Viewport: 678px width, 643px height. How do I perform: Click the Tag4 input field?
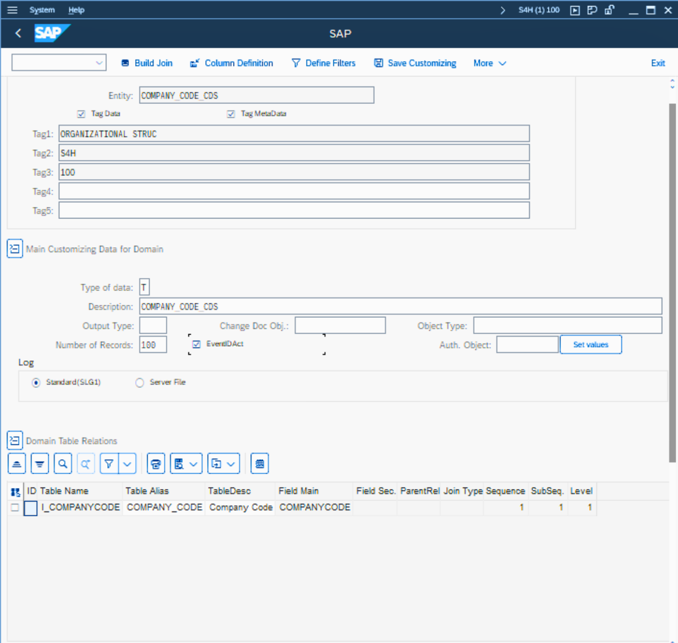(293, 191)
